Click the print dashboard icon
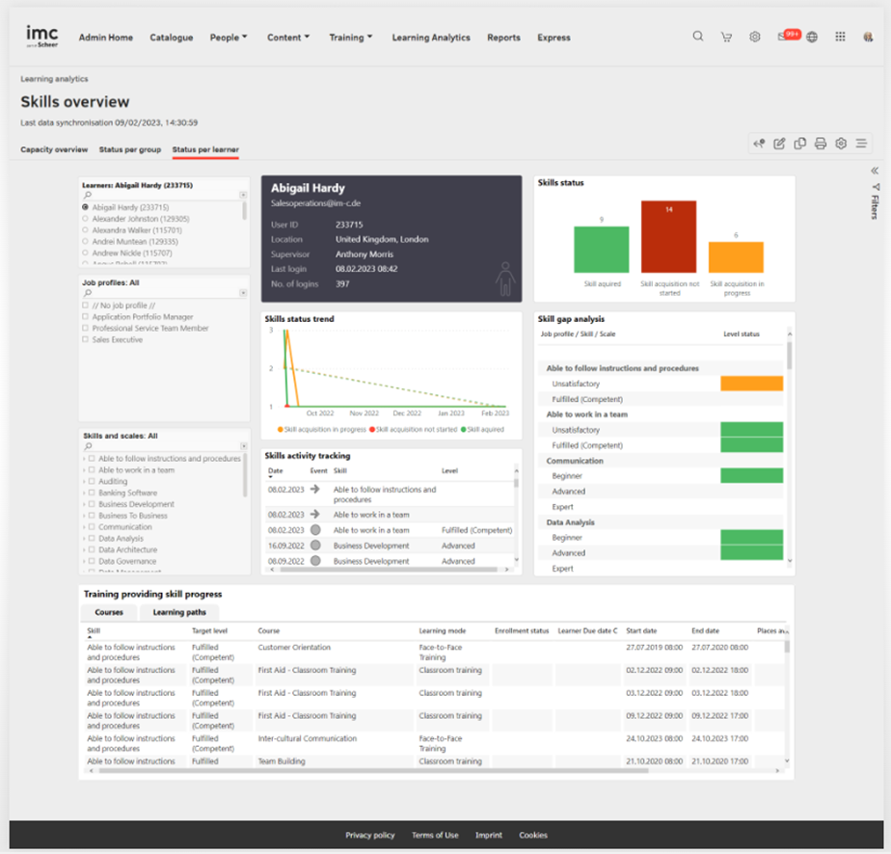Image resolution: width=891 pixels, height=854 pixels. [821, 144]
